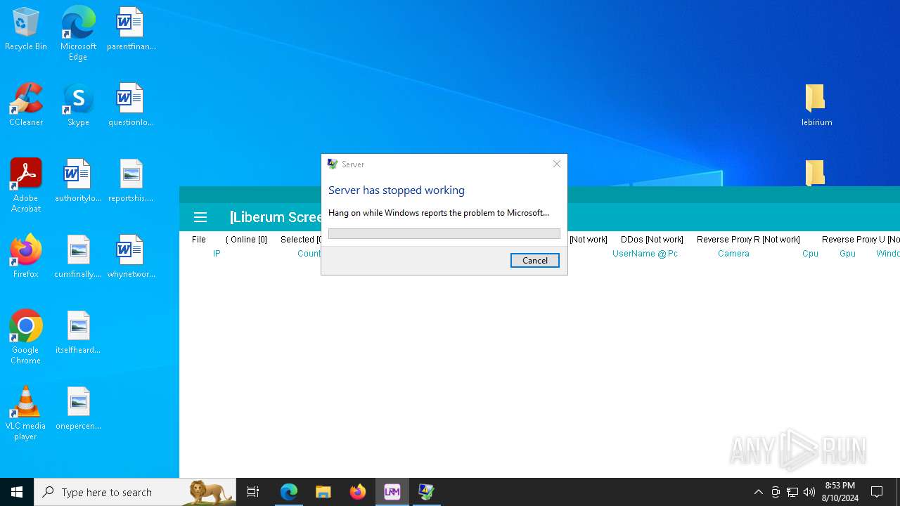Switch to the Server taskbar app

[x=427, y=492]
